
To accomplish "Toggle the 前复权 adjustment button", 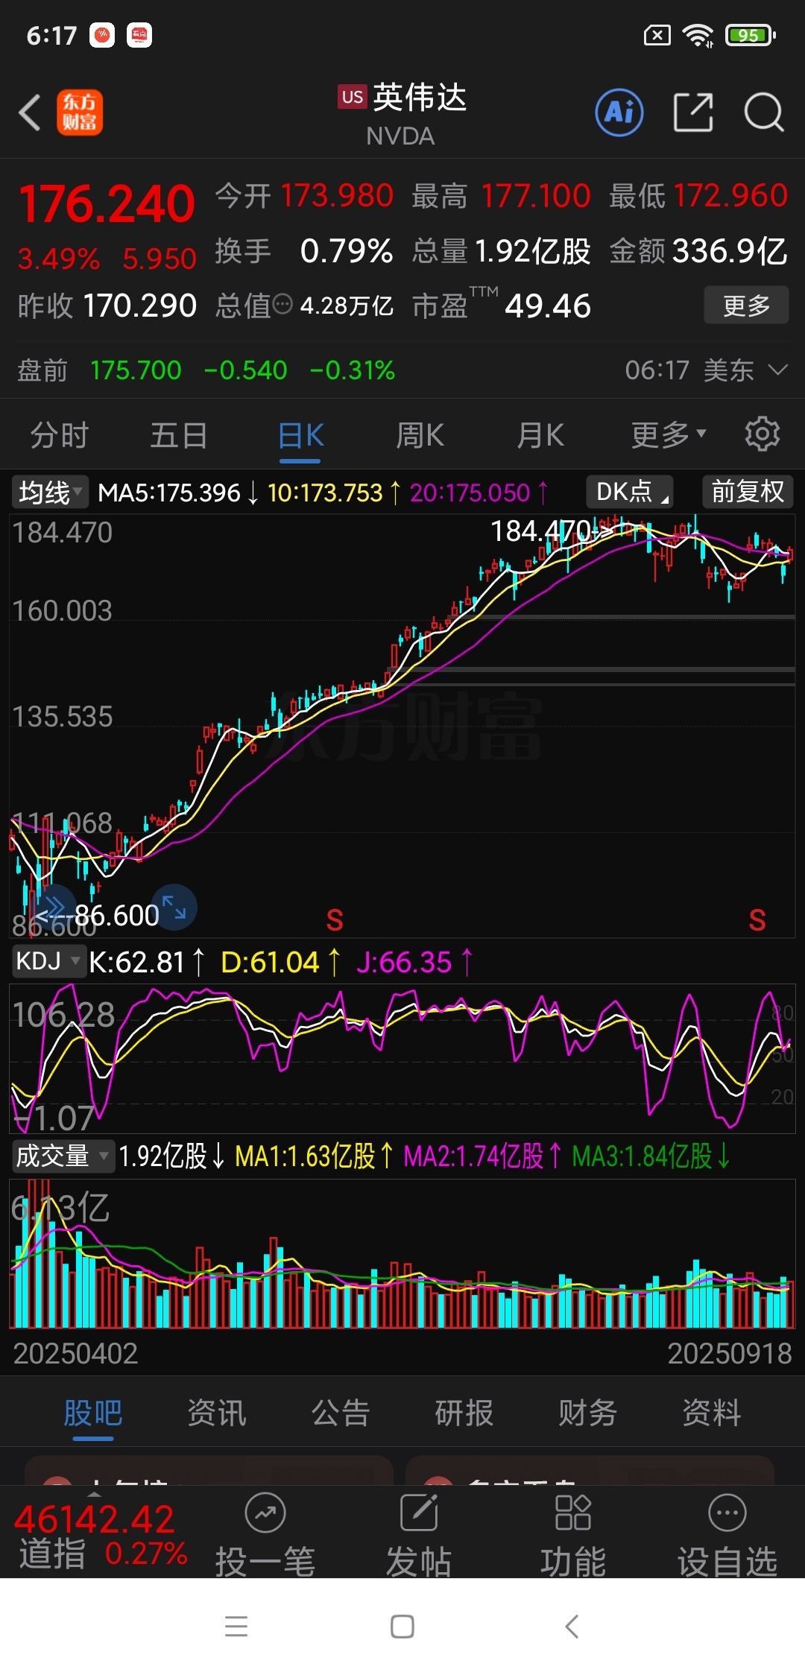I will point(748,492).
